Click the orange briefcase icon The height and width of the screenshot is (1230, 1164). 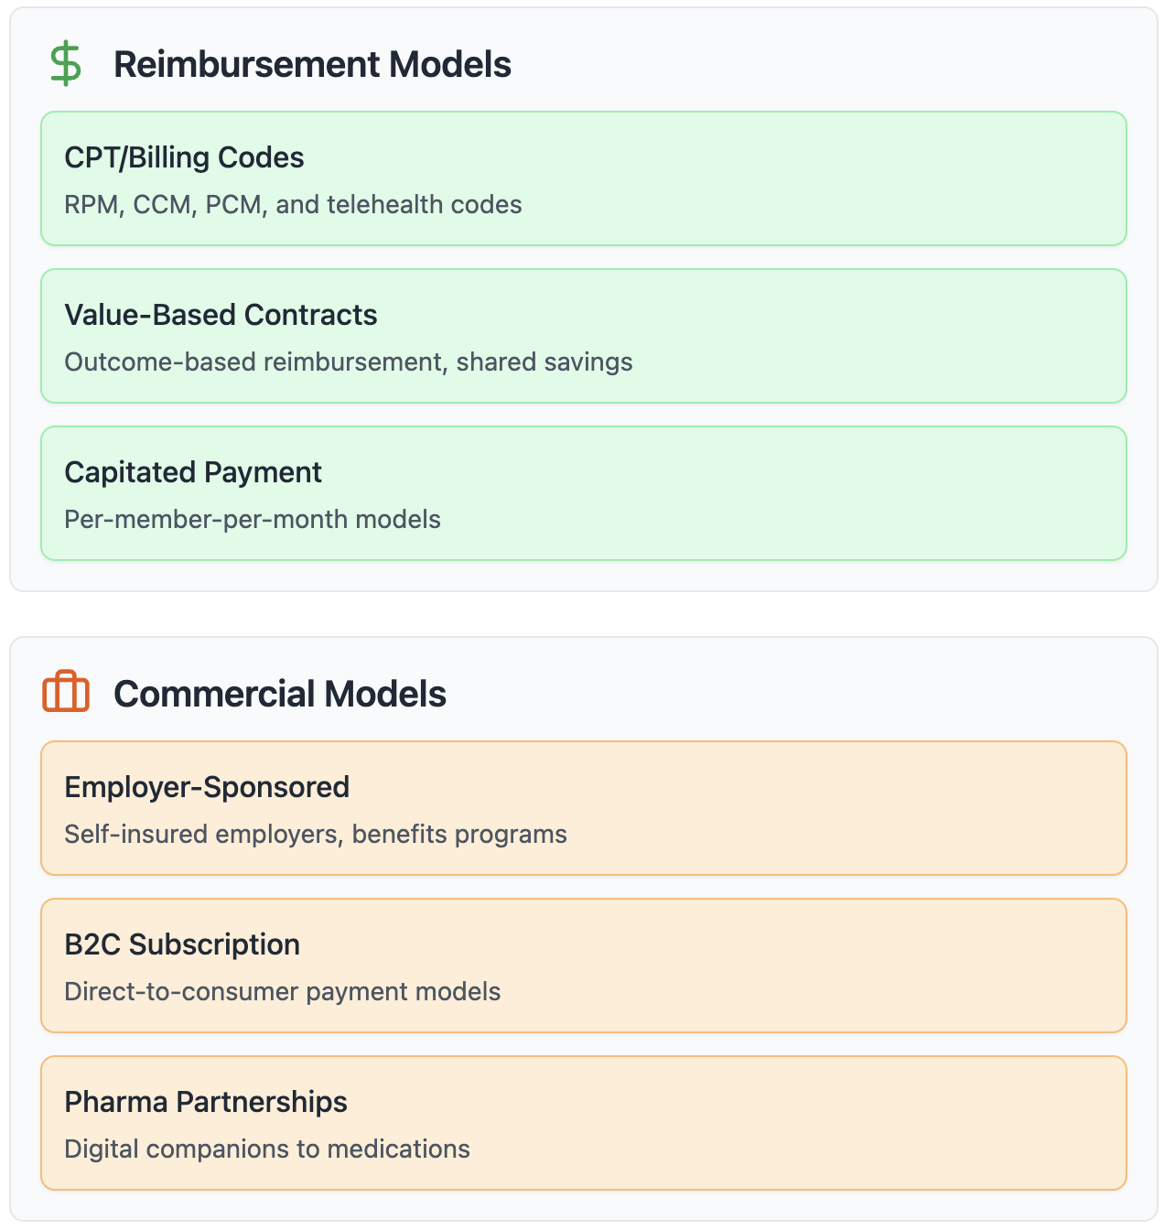[x=66, y=692]
